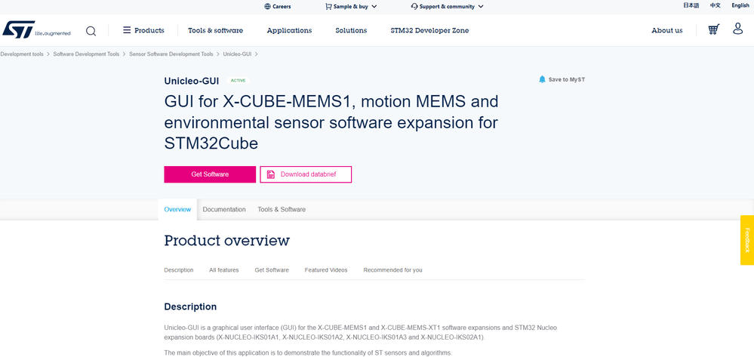The image size is (754, 357).
Task: Open the Products menu
Action: [149, 30]
